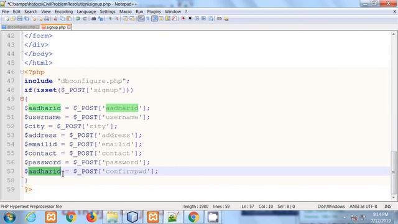Create a new file from toolbar
The height and width of the screenshot is (224, 398).
tap(7, 19)
